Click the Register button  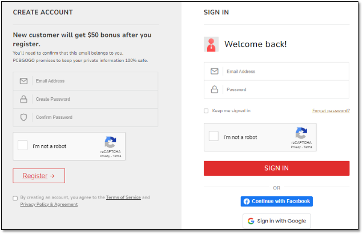[39, 176]
